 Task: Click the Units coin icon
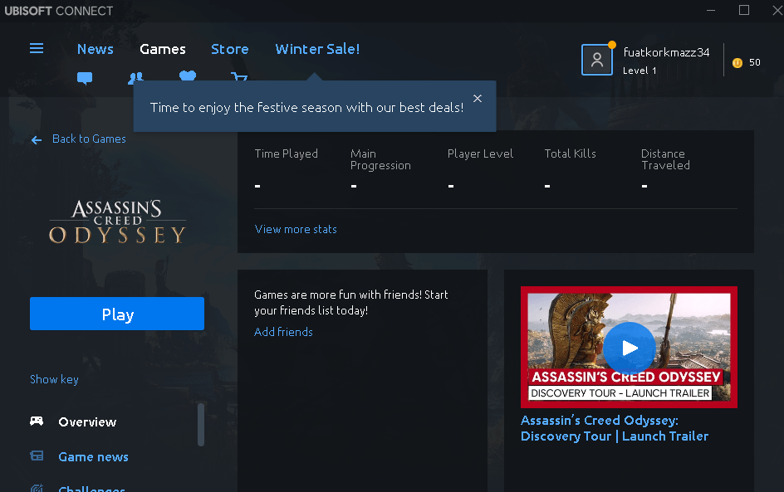737,62
